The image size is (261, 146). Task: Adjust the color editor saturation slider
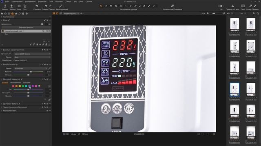[29, 93]
